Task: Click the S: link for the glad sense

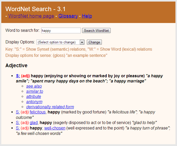Action: 18,123
